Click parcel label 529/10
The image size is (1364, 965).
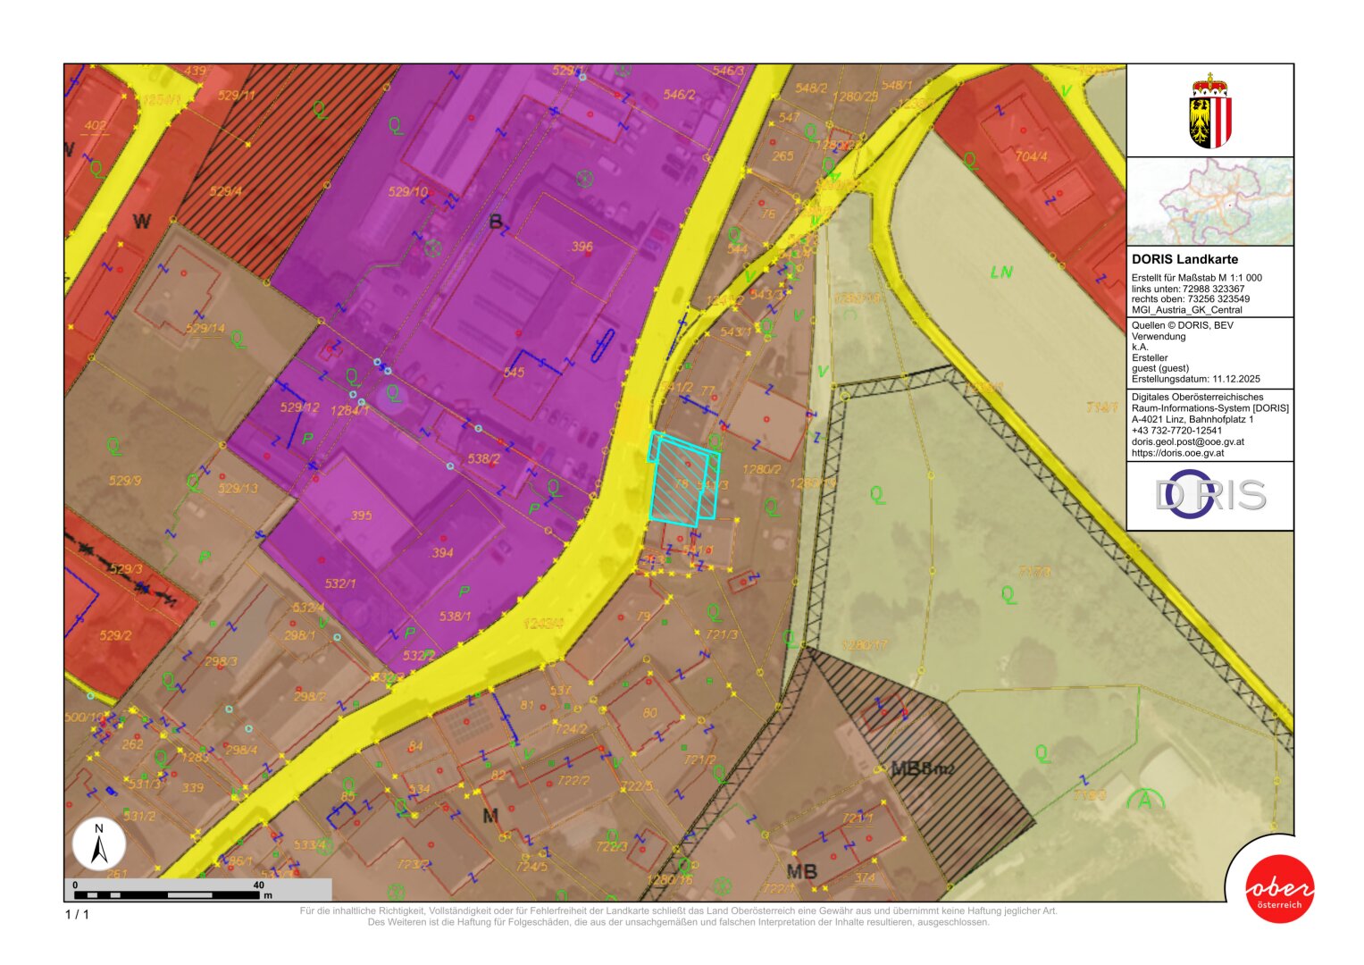tap(407, 191)
